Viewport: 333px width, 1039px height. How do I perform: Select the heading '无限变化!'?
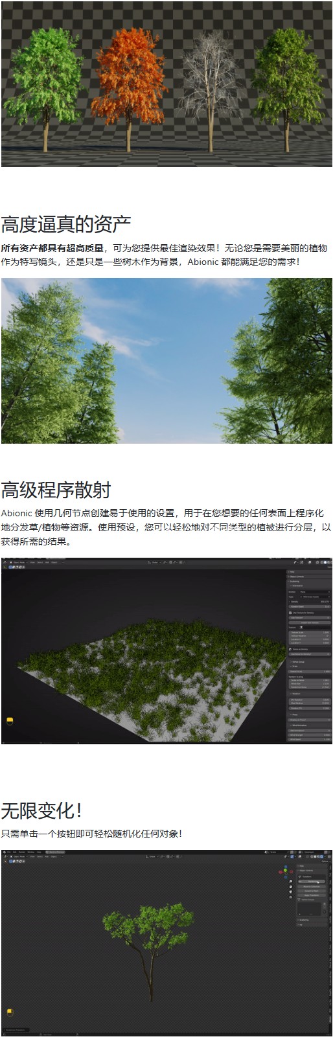(43, 810)
